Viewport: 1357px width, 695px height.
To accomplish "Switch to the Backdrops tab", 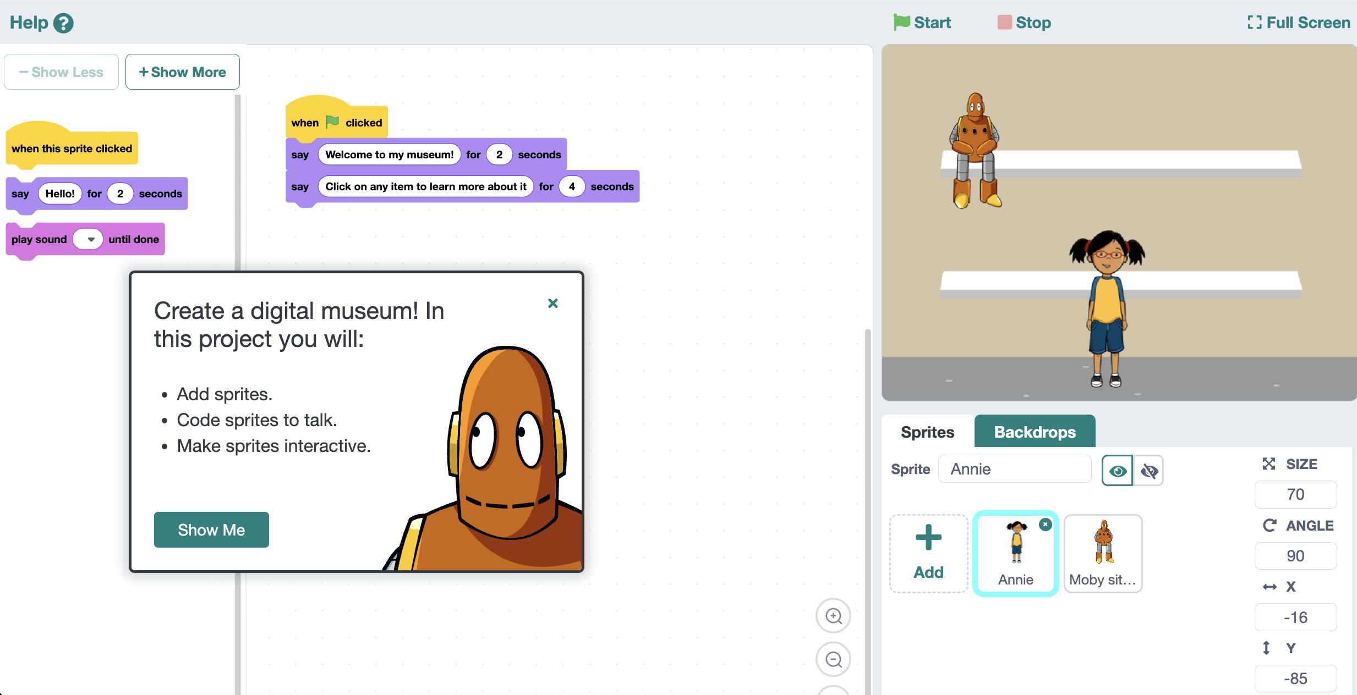I will pos(1034,432).
